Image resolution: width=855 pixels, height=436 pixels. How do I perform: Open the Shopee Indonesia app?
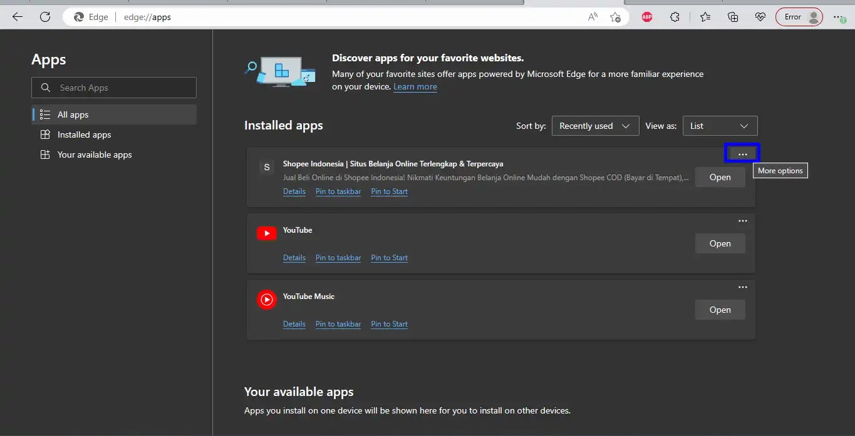pos(720,177)
